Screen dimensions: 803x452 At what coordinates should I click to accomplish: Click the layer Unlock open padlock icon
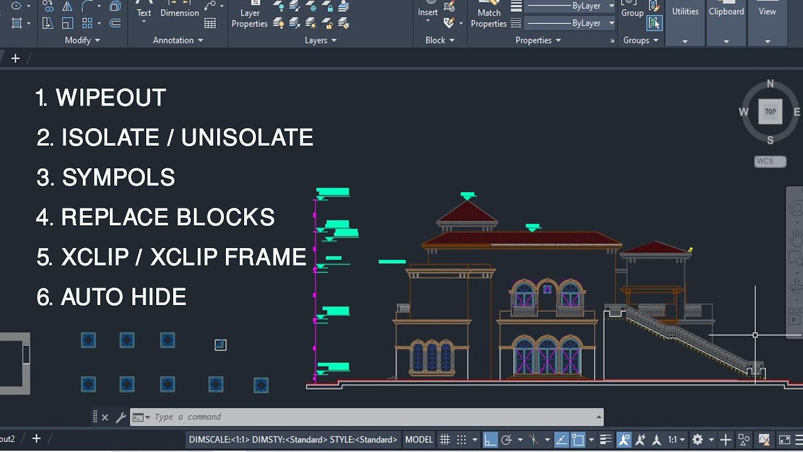tap(327, 23)
